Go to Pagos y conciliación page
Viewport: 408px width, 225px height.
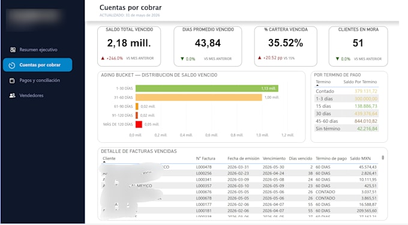point(40,80)
